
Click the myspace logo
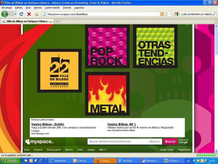coord(39,142)
